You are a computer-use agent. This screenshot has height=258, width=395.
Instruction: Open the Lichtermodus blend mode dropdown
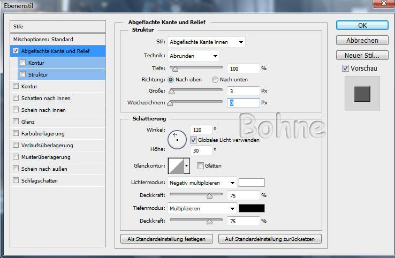[x=202, y=183]
